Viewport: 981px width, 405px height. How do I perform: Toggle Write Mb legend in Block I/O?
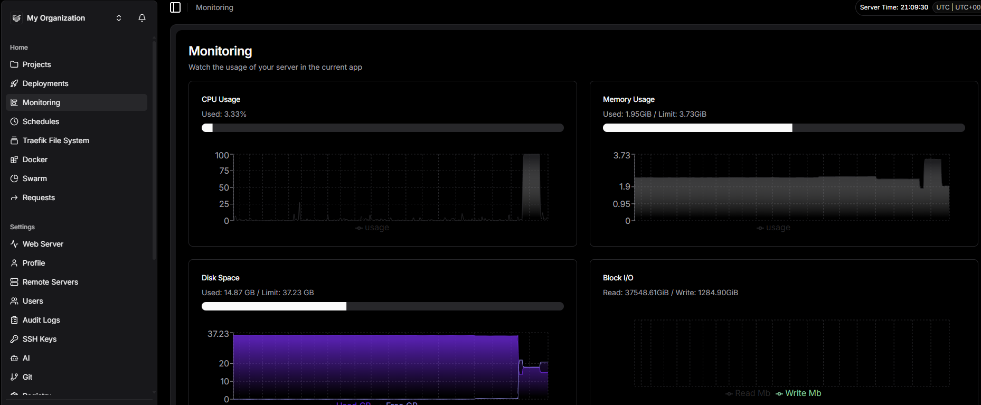coord(798,393)
